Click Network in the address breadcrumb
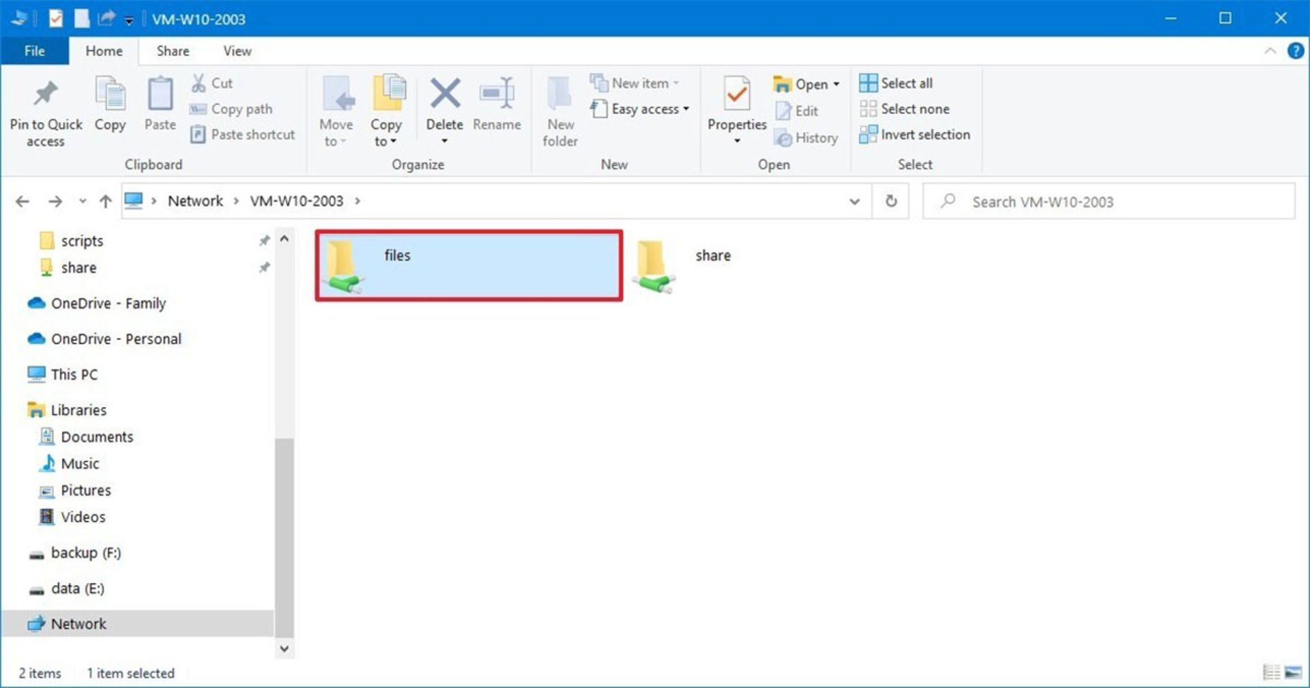Image resolution: width=1310 pixels, height=688 pixels. point(195,201)
